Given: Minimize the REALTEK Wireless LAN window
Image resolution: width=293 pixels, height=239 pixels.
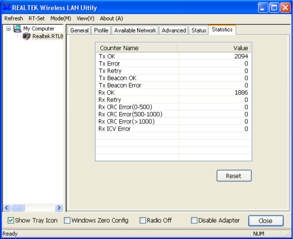Looking at the screenshot, I should [263, 8].
